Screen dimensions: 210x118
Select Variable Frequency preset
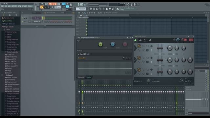tap(13, 91)
